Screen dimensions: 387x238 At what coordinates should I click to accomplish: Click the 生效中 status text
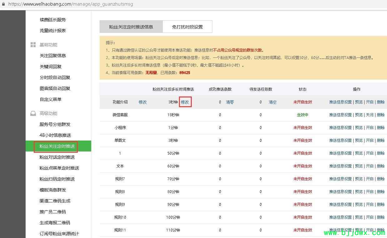pyautogui.click(x=302, y=115)
